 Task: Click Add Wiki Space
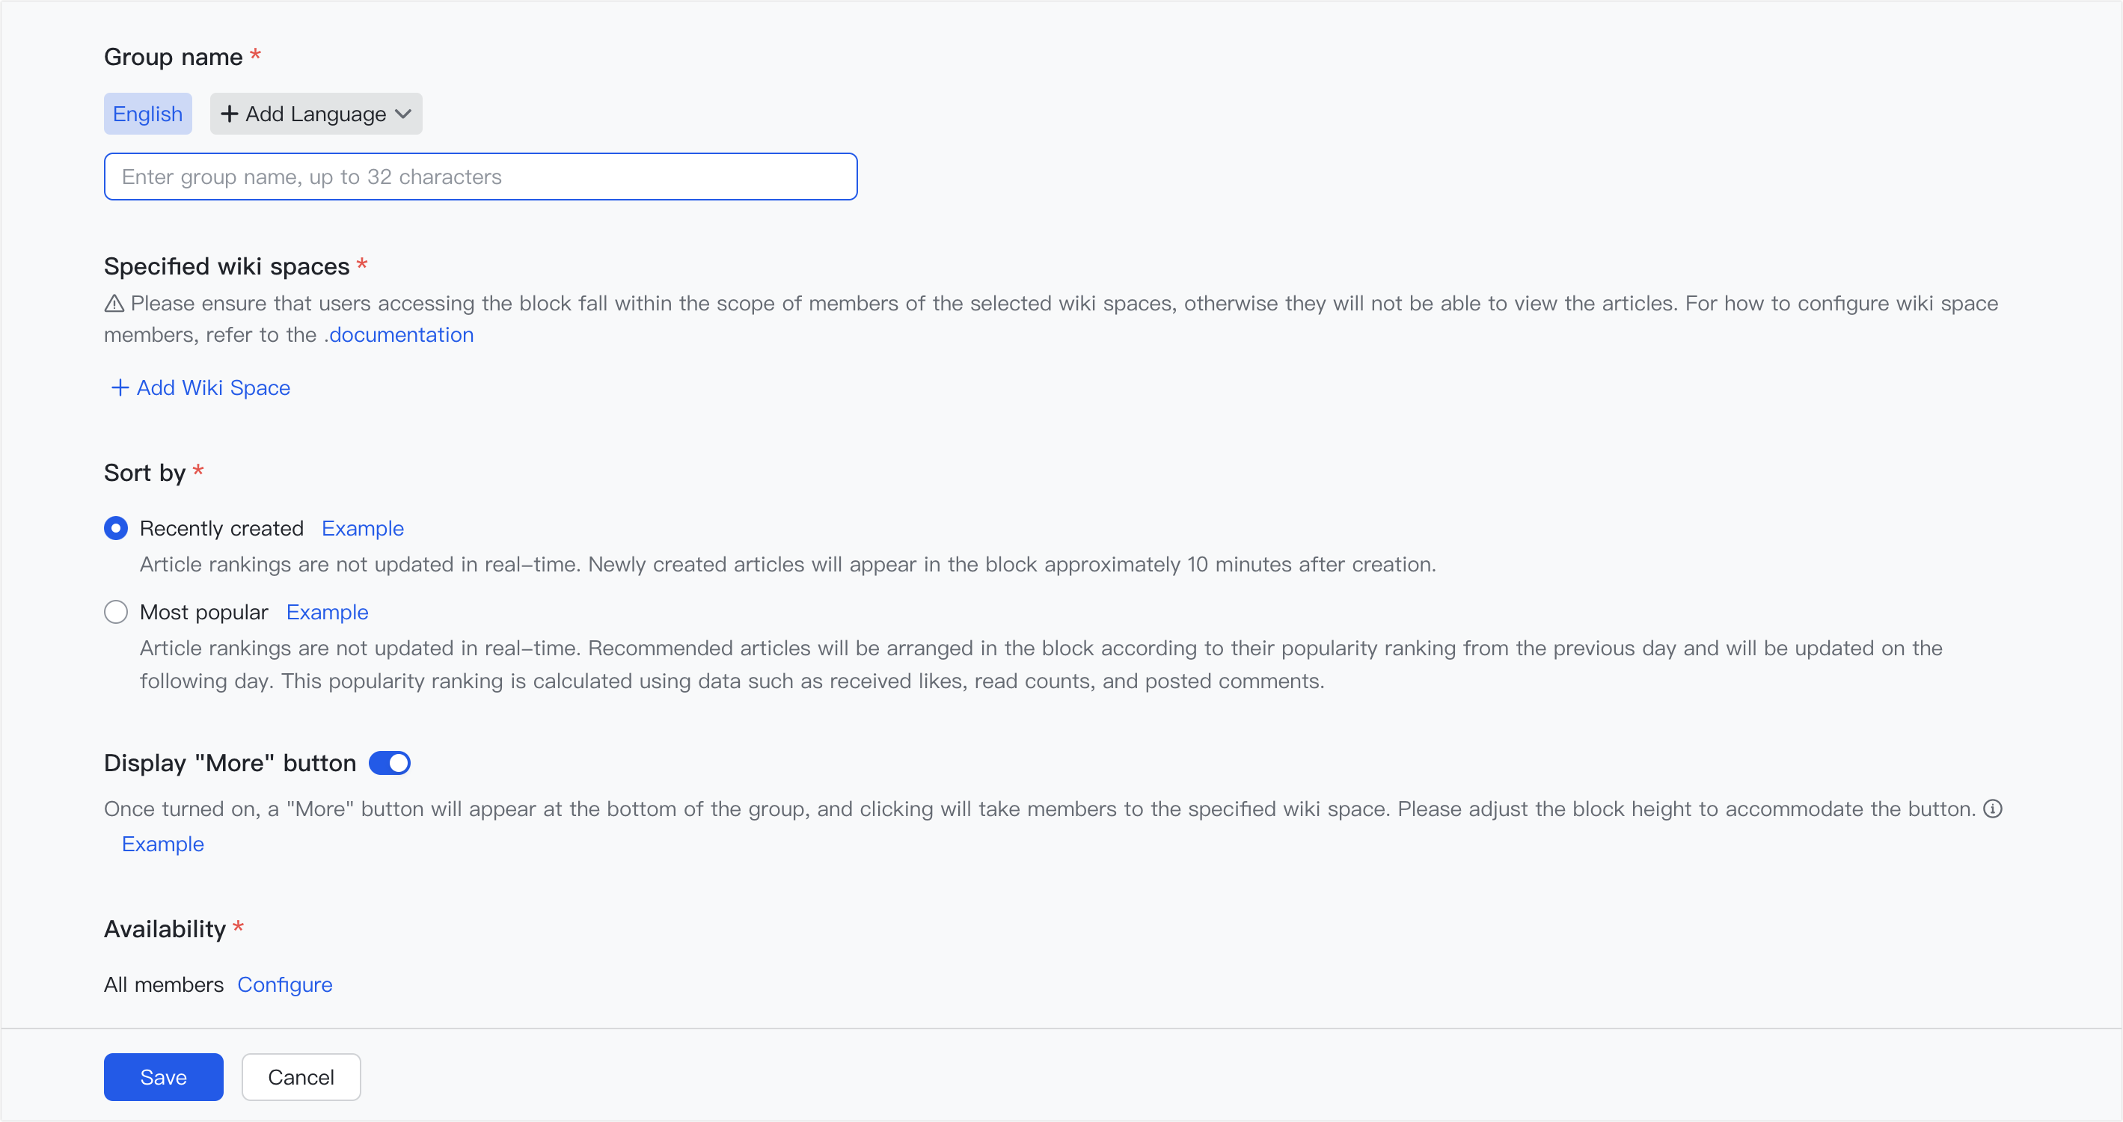coord(212,387)
